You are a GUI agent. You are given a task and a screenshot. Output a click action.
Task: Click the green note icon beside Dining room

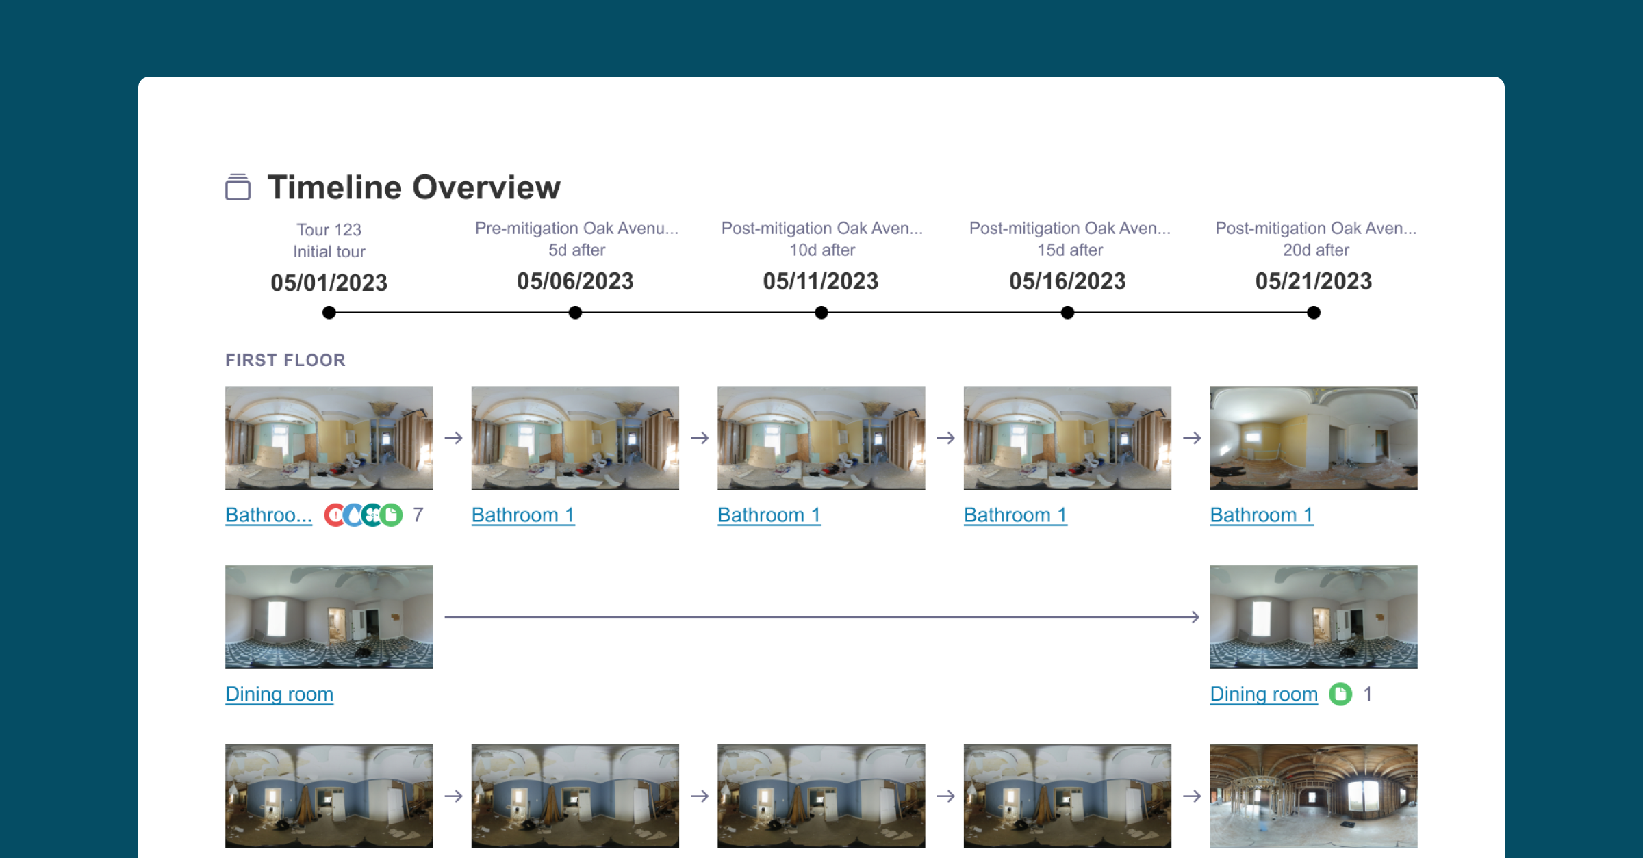[1340, 694]
